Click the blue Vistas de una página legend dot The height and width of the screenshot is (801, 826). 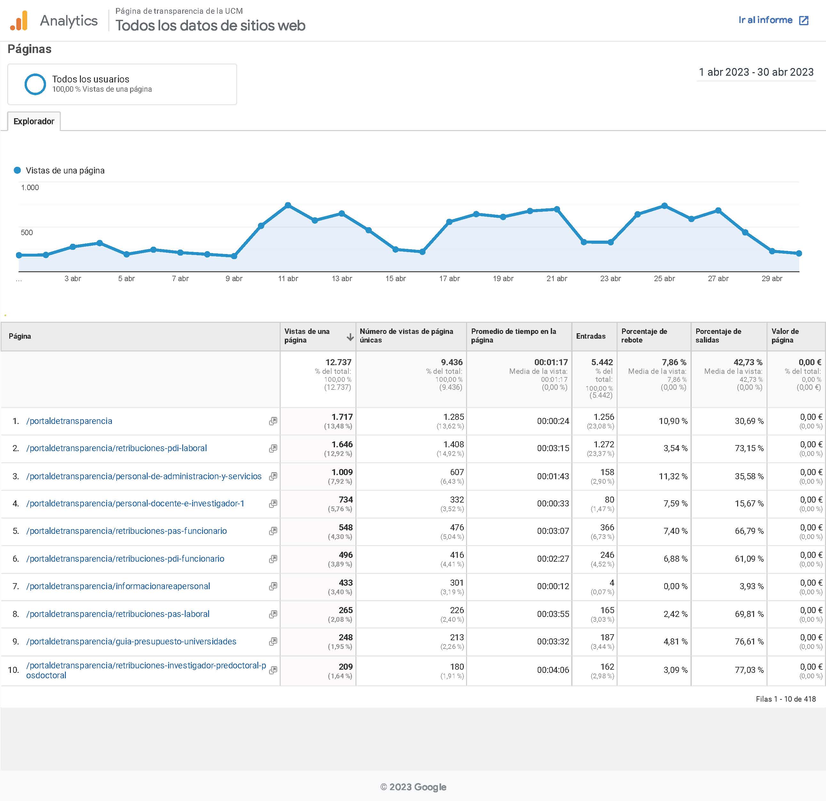pos(17,171)
